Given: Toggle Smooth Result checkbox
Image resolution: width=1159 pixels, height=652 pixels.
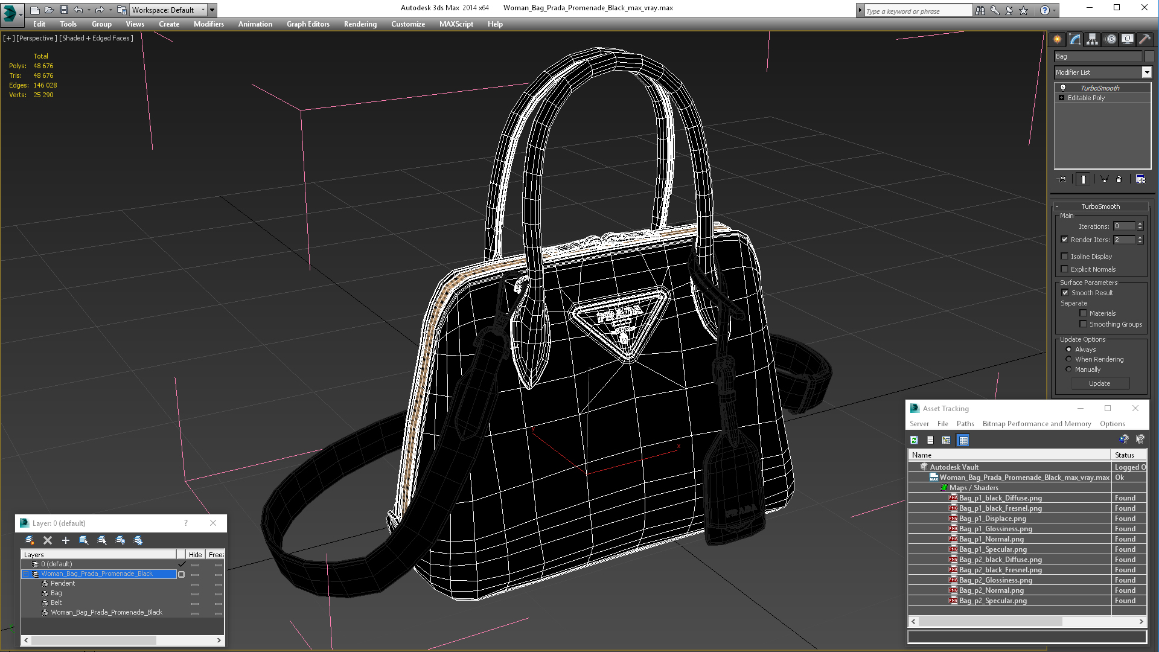Looking at the screenshot, I should click(1065, 293).
